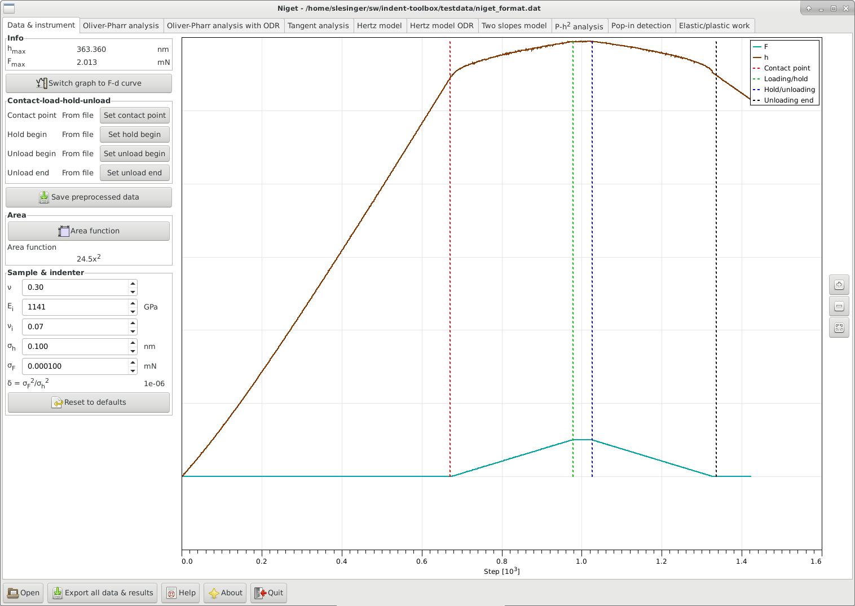Click the black Unloading end dashed line
The width and height of the screenshot is (855, 606).
716,259
